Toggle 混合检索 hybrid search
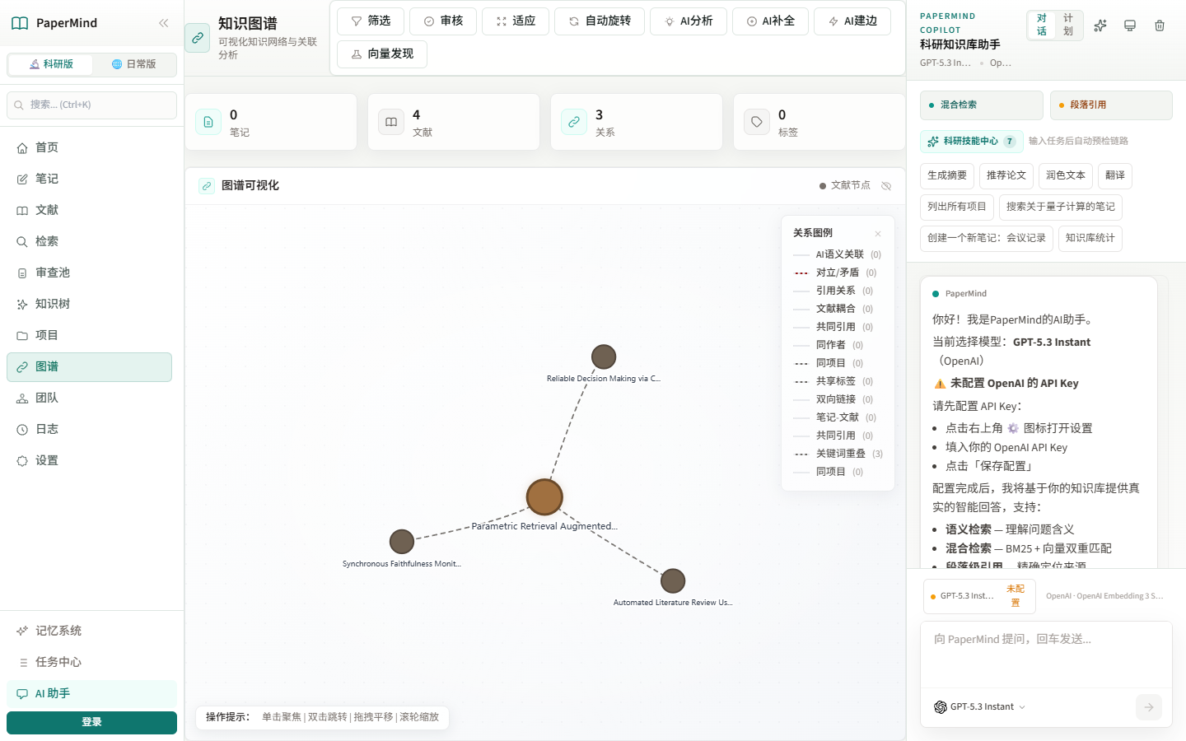Viewport: 1186px width, 741px height. (982, 105)
